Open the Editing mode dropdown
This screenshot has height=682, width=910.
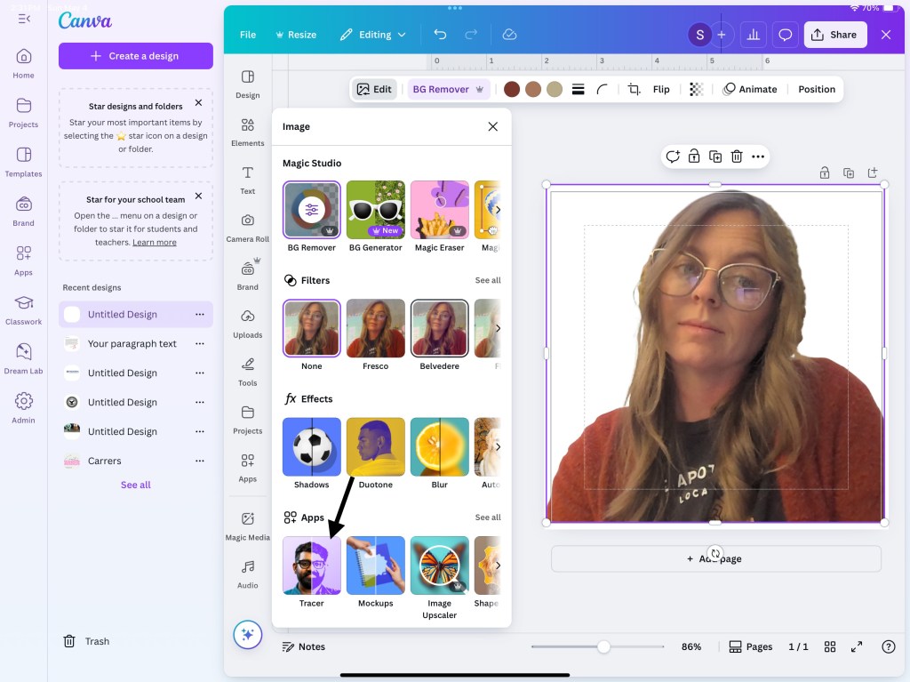click(x=373, y=35)
